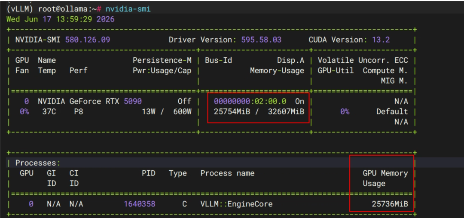
Task: Click the PID column header
Action: point(149,173)
